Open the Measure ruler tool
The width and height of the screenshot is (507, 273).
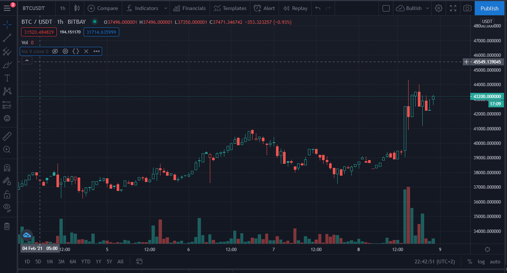7,136
